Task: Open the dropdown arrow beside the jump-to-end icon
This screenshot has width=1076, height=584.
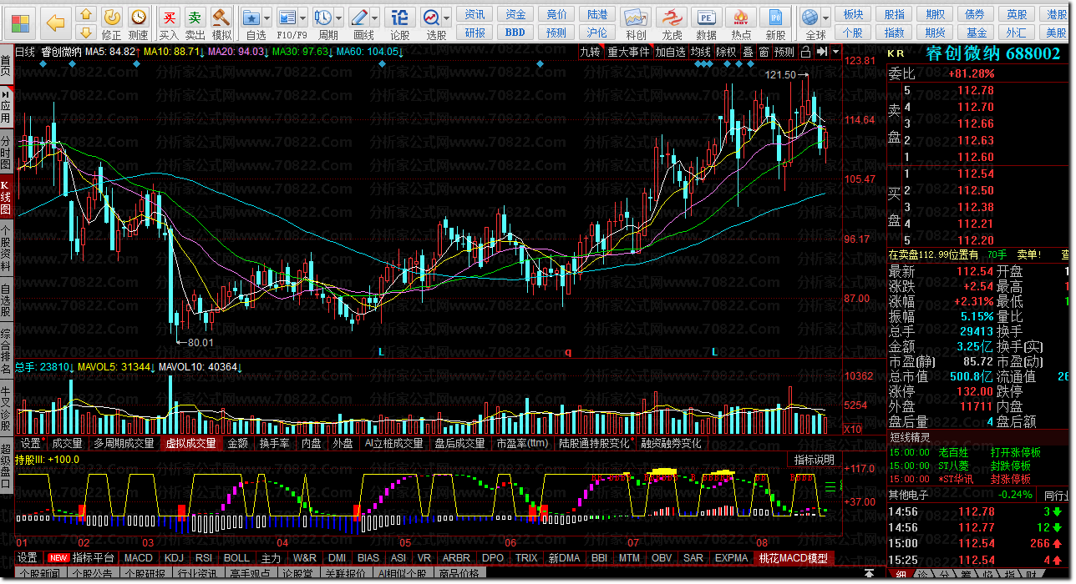Action: [835, 52]
